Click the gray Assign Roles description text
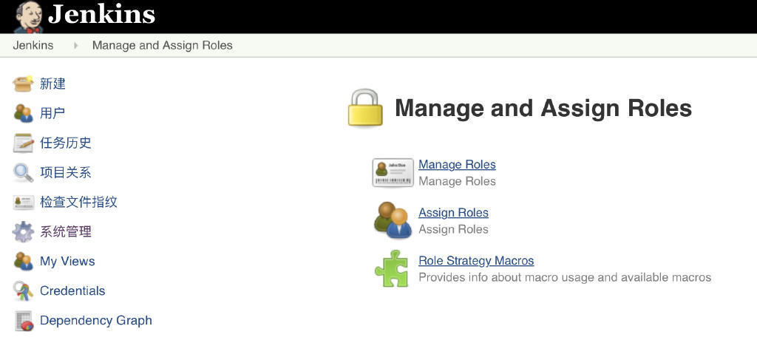Viewport: 757px width, 343px height. [x=453, y=229]
